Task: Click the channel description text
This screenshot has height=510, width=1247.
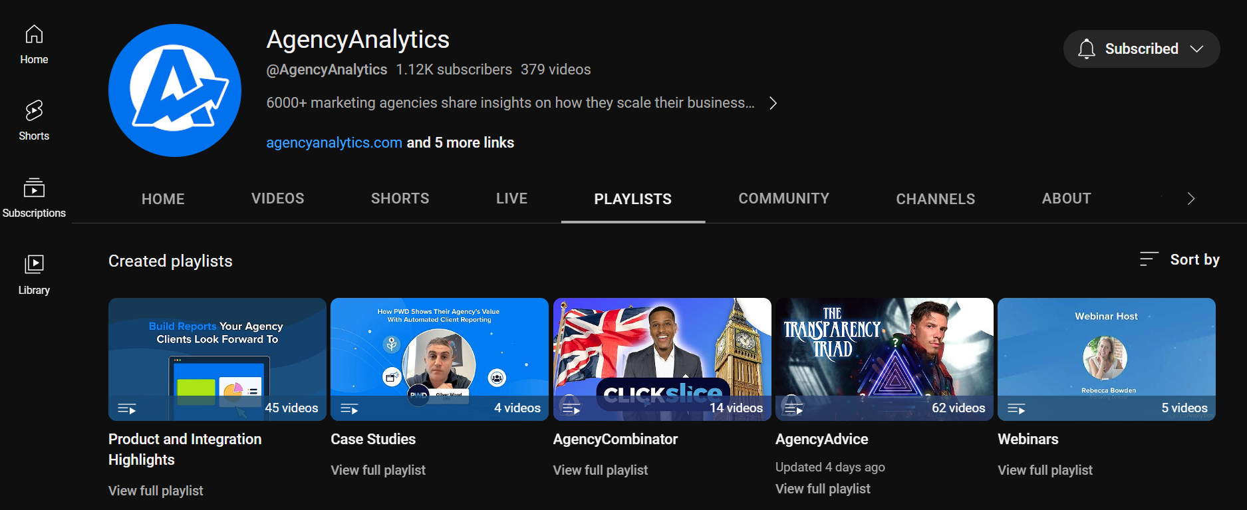Action: coord(510,103)
